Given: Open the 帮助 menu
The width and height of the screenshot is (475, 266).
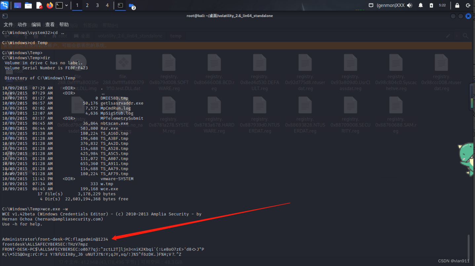Looking at the screenshot, I should click(64, 25).
